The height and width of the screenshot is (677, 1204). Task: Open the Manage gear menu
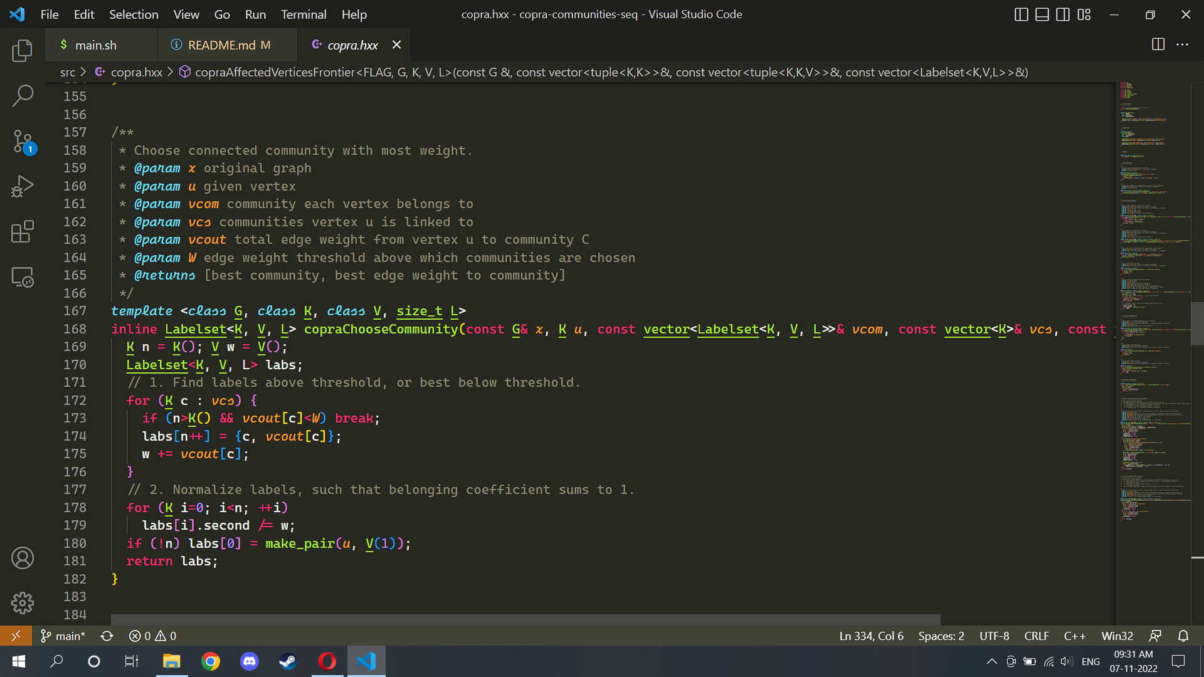pyautogui.click(x=23, y=603)
